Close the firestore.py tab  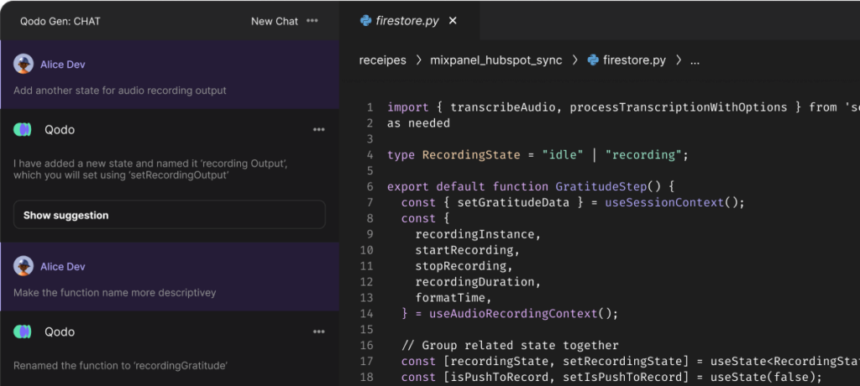pos(453,21)
